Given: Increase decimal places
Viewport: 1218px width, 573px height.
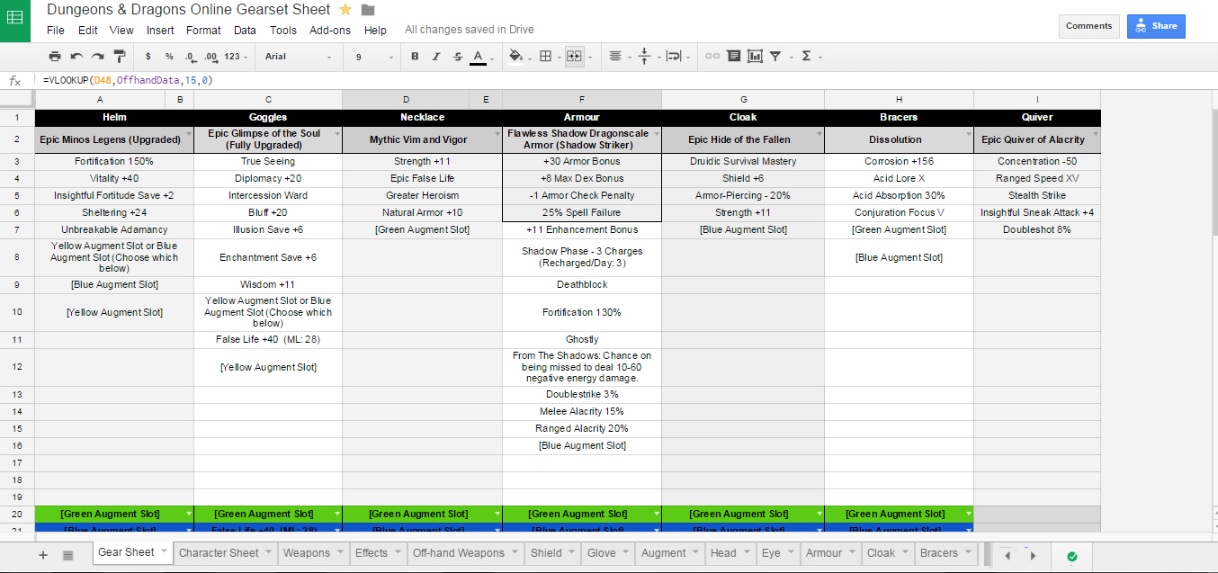Looking at the screenshot, I should (210, 56).
